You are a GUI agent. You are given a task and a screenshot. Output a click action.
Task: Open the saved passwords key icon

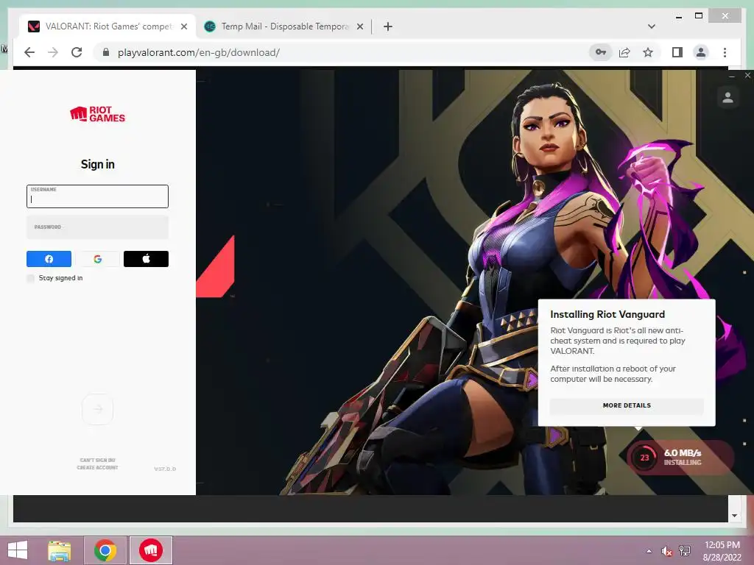(601, 52)
